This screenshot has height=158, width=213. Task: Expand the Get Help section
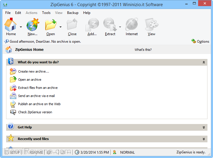[204, 128]
